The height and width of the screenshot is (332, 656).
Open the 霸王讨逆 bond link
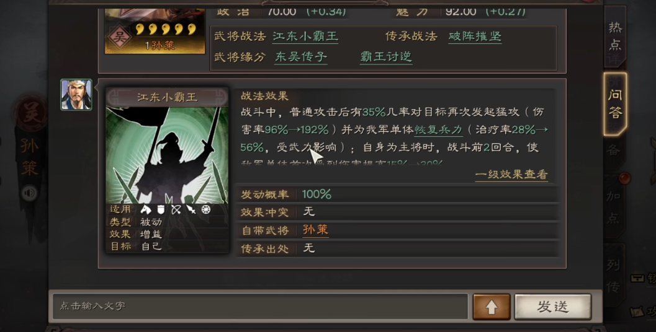tap(386, 57)
